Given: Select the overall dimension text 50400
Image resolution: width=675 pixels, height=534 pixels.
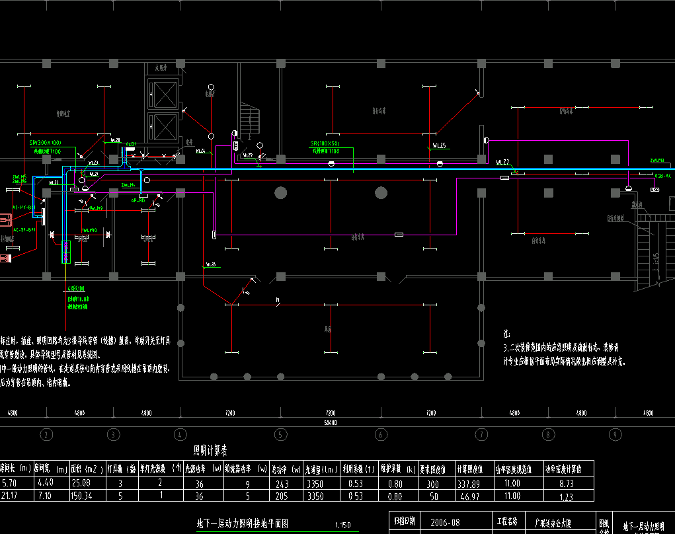Looking at the screenshot, I should [x=331, y=423].
